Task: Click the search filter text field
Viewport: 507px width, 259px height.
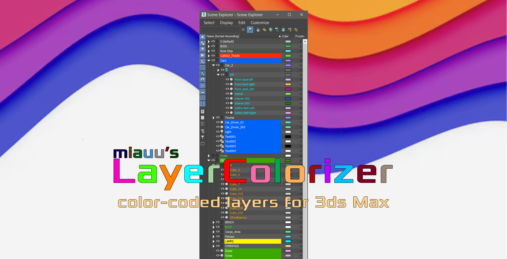Action: pos(220,30)
